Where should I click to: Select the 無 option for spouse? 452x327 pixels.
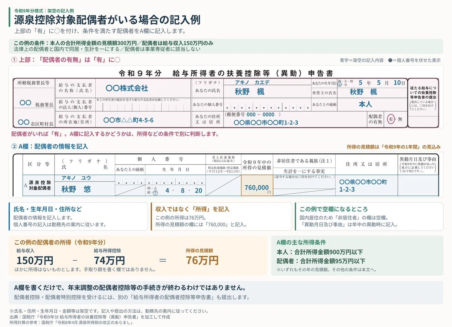point(400,119)
